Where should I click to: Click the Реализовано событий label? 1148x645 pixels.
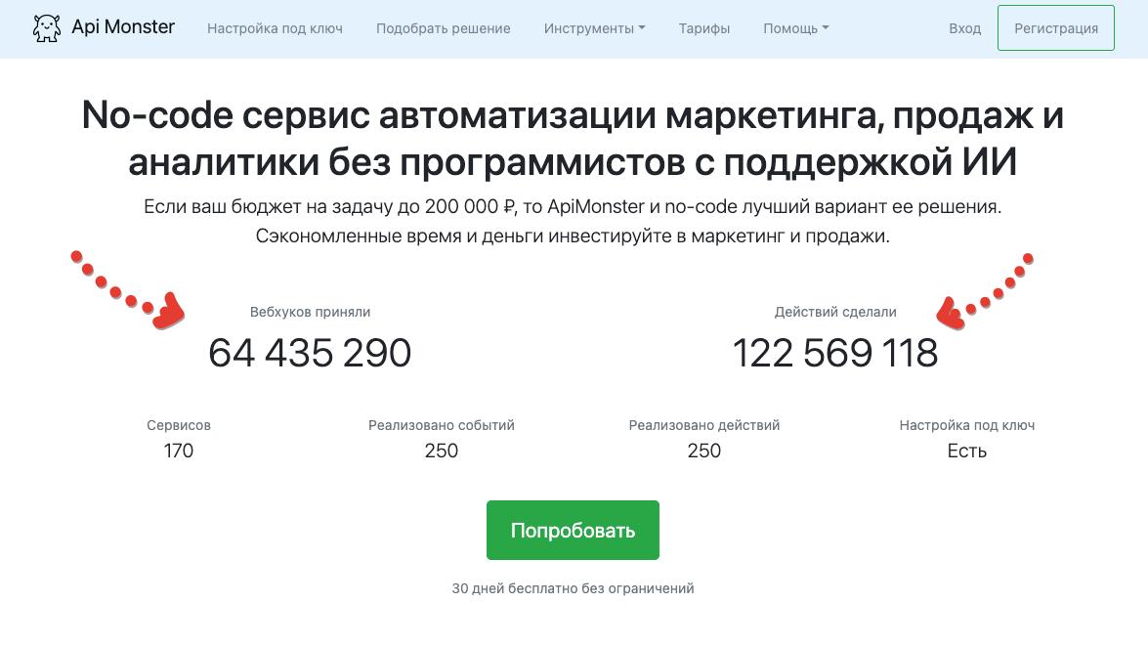[442, 425]
